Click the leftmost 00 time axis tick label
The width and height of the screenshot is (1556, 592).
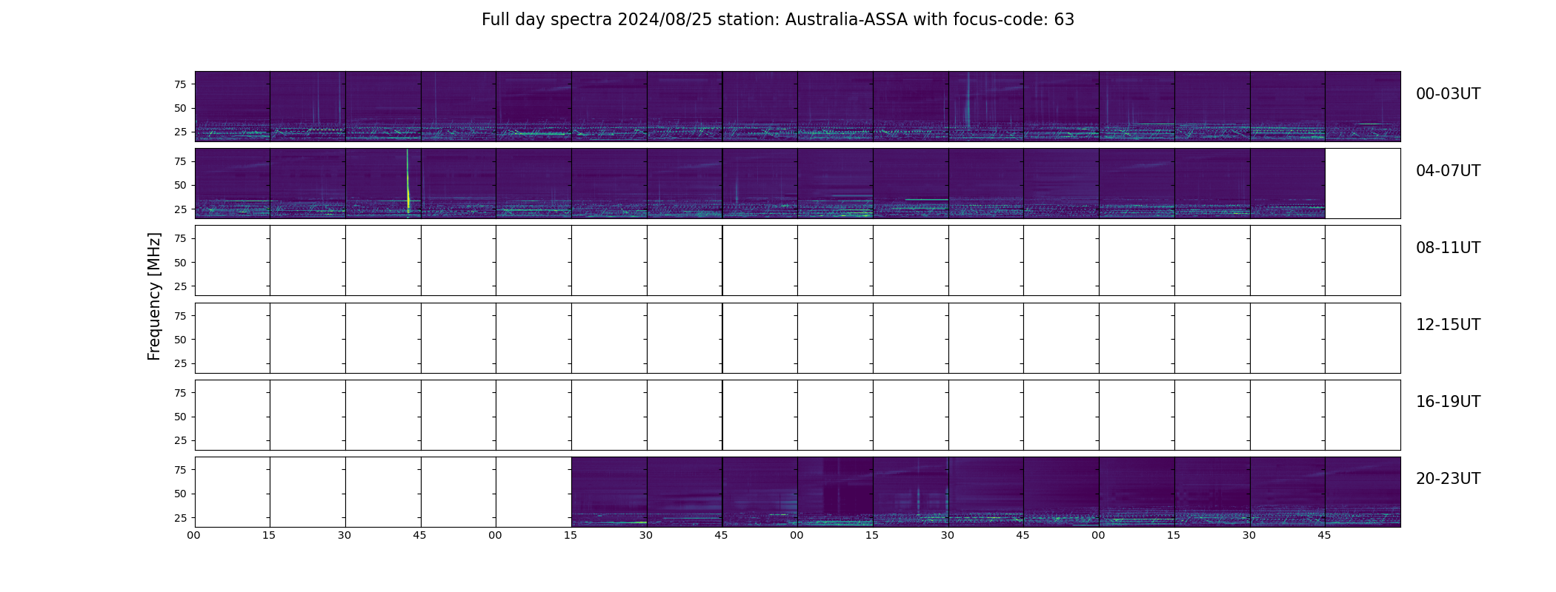pyautogui.click(x=194, y=535)
